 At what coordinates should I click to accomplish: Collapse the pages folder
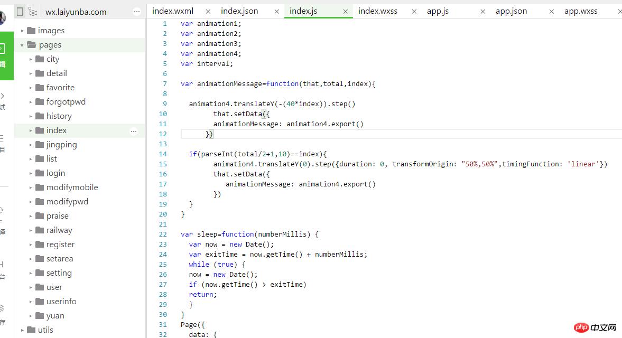pyautogui.click(x=22, y=45)
